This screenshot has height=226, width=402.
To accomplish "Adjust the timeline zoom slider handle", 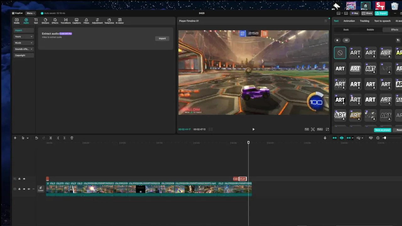I will 384,138.
